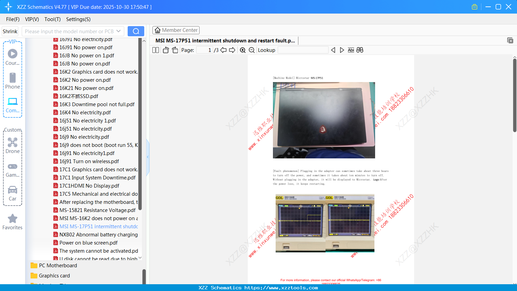Find previous lookup match
Screen dimensions: 517x291
tap(333, 50)
